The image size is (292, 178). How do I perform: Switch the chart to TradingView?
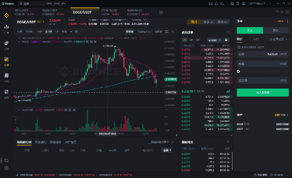coord(144,31)
